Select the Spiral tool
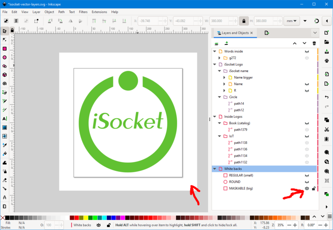 click(x=4, y=83)
